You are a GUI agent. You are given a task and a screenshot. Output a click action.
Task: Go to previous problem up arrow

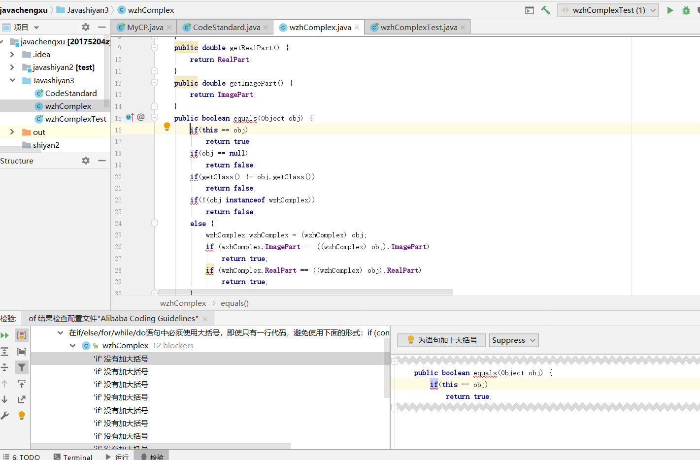click(x=5, y=384)
